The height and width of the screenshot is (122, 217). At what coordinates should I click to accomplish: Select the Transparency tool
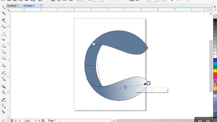3,92
